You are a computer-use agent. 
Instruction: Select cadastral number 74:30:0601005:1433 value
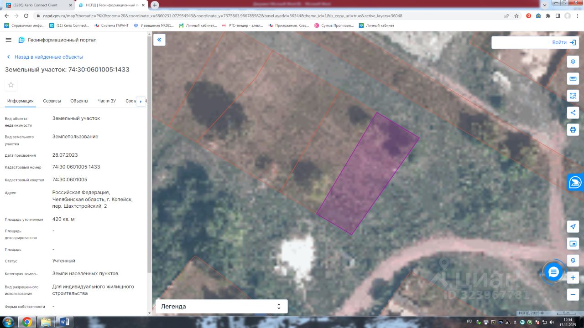pyautogui.click(x=76, y=167)
